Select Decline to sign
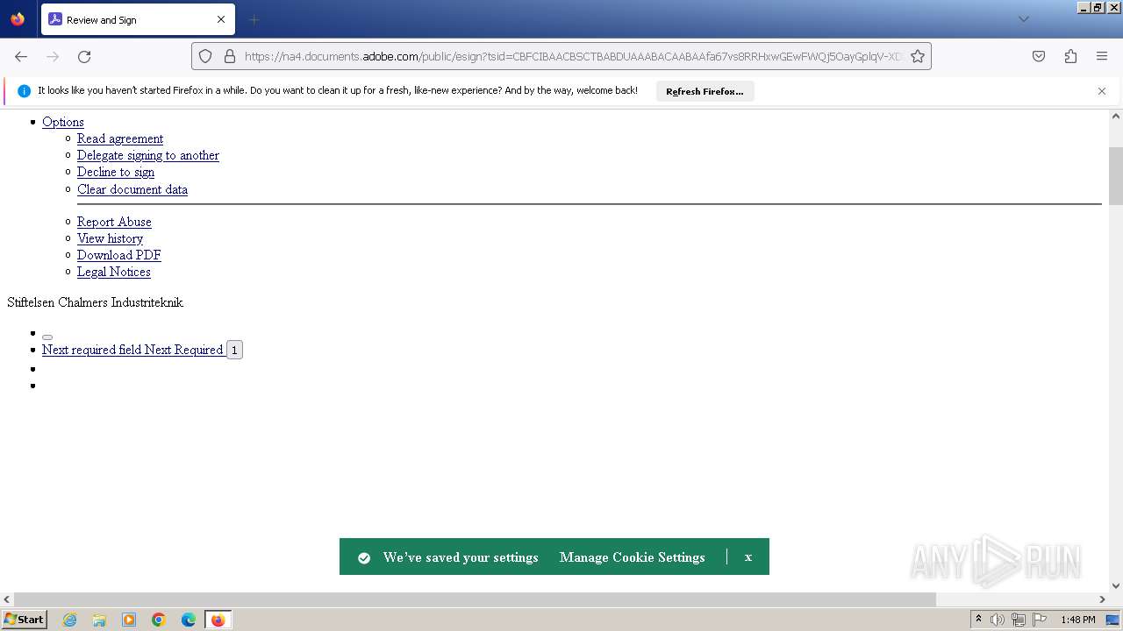This screenshot has height=631, width=1123. pyautogui.click(x=116, y=172)
